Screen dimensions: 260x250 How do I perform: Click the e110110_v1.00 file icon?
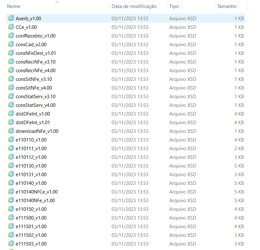tap(11, 140)
